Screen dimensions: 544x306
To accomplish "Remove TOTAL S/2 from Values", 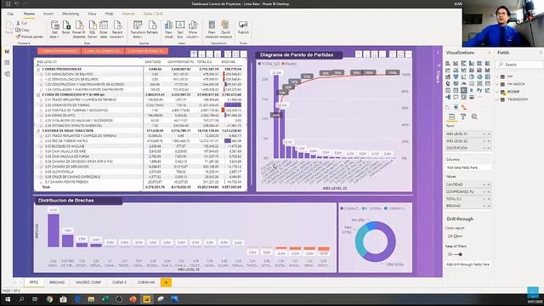I will [x=489, y=199].
